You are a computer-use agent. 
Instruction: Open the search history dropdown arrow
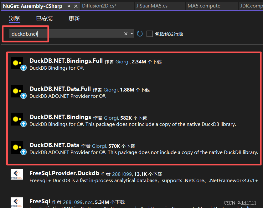[132, 34]
